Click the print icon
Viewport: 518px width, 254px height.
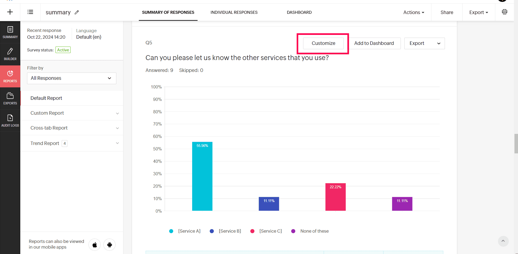point(504,12)
